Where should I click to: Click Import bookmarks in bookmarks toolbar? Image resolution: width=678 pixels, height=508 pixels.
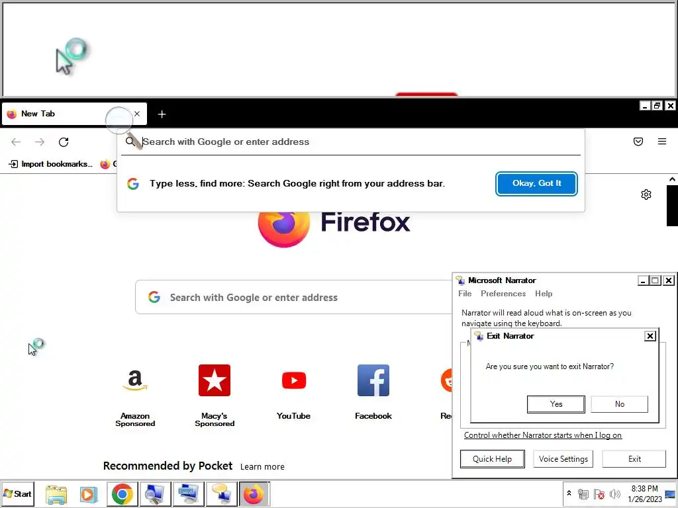click(50, 164)
